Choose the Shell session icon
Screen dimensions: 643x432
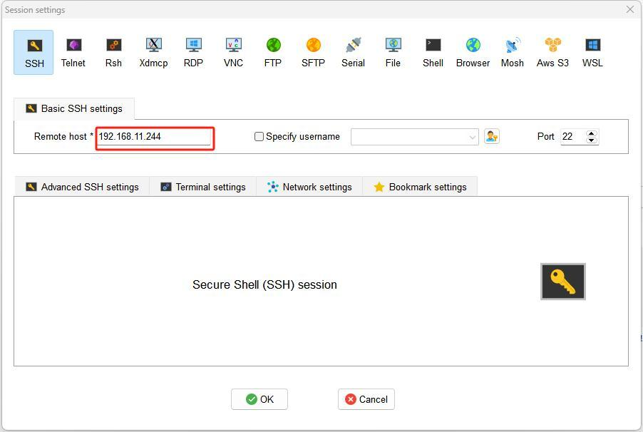pyautogui.click(x=433, y=53)
